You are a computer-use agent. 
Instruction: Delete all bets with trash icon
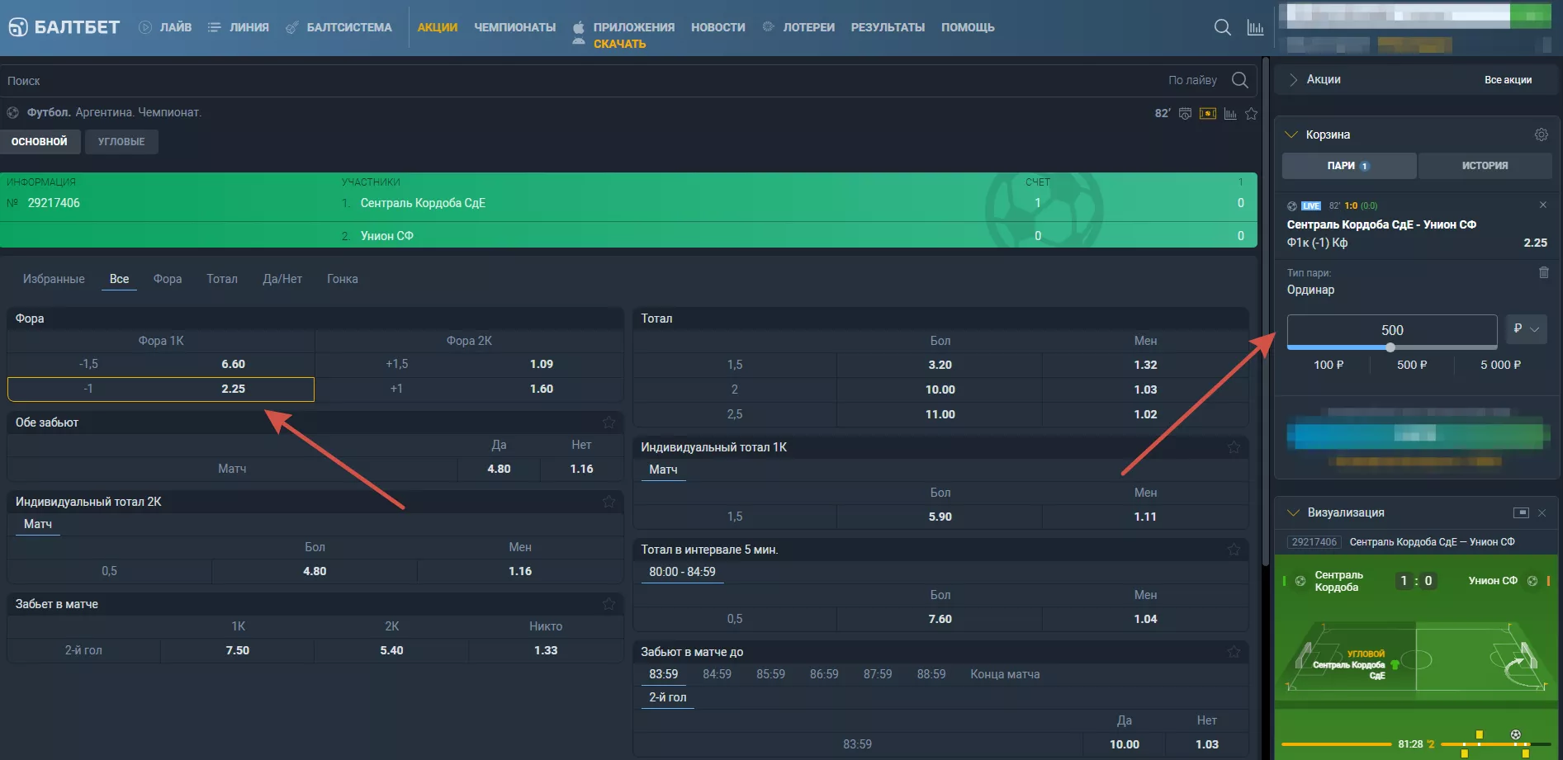(1543, 272)
